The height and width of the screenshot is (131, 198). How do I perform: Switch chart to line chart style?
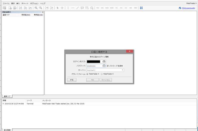click(x=30, y=8)
